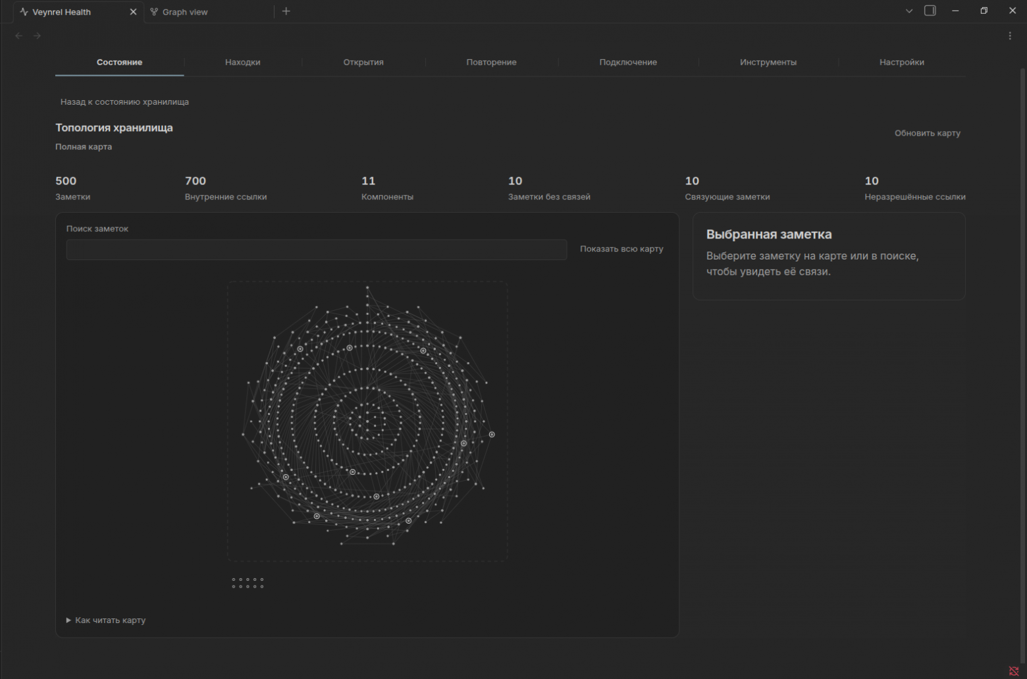Open the more options vertical dots menu

(1010, 36)
